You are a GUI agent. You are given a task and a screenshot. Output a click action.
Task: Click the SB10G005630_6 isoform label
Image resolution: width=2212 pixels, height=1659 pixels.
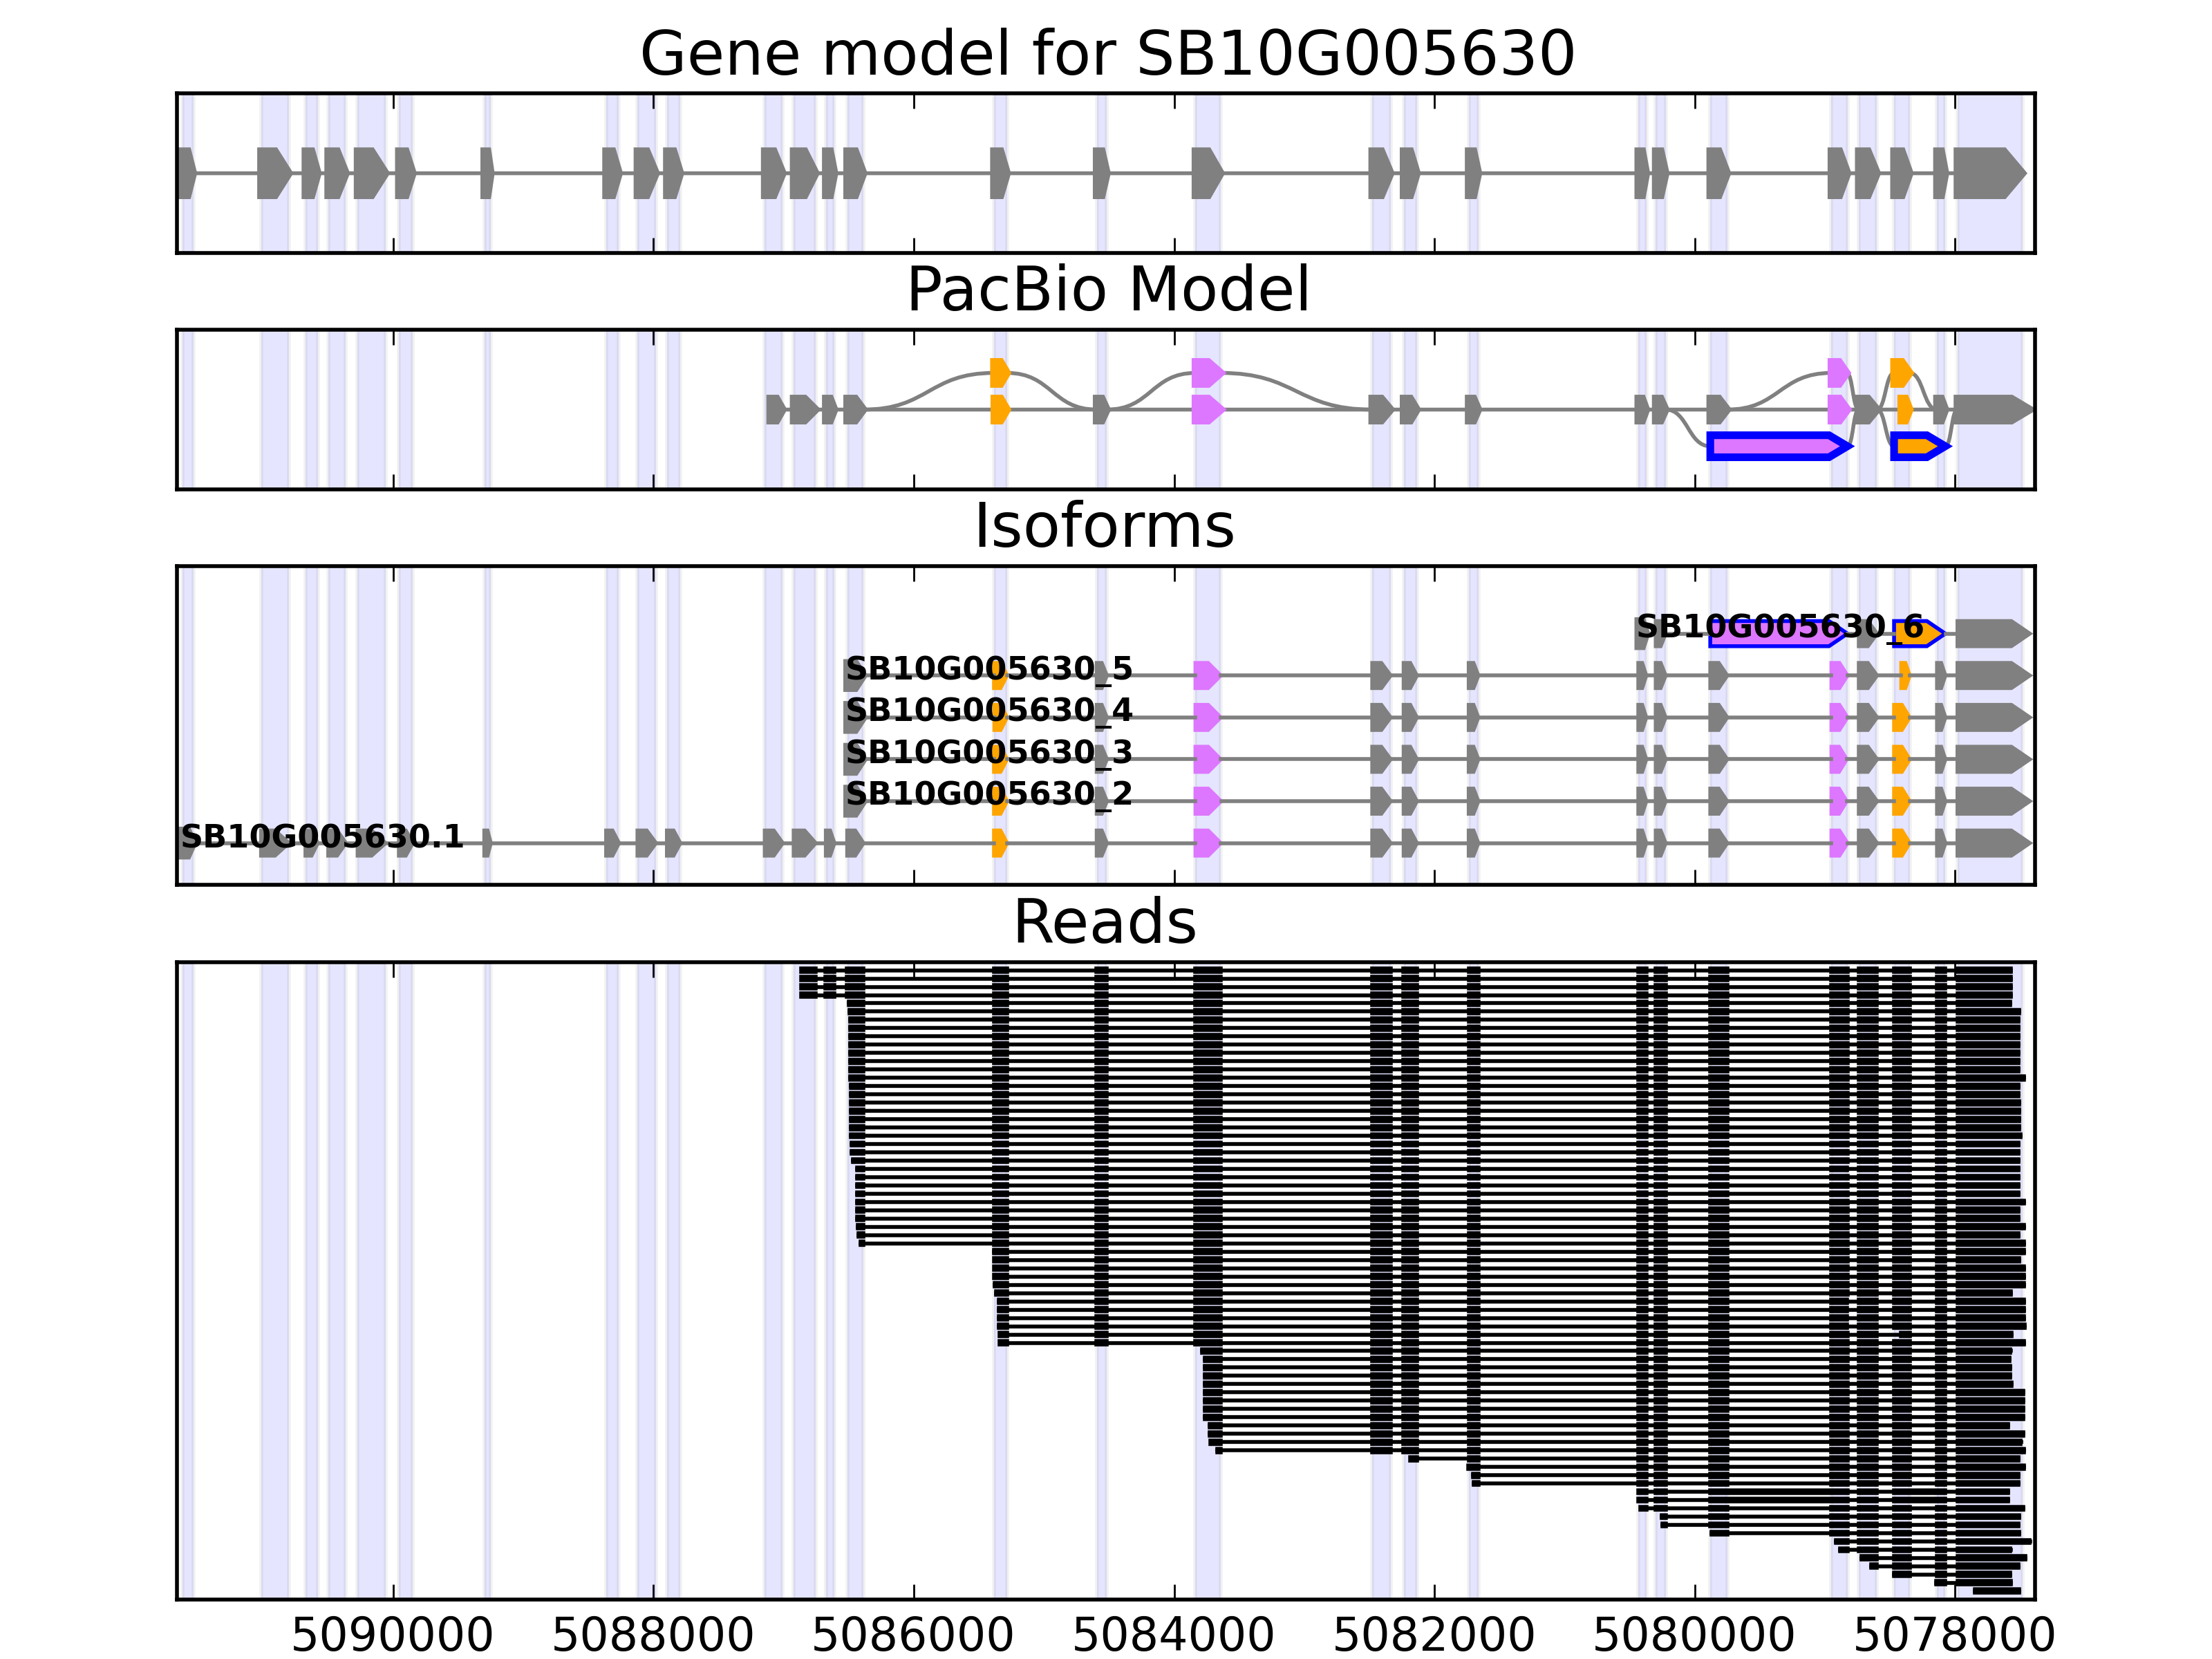tap(1779, 627)
